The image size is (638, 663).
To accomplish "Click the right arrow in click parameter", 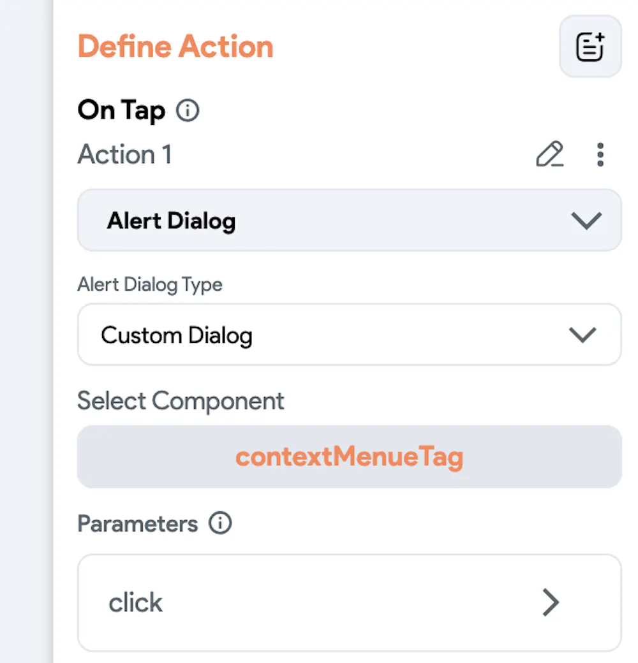I will coord(551,602).
